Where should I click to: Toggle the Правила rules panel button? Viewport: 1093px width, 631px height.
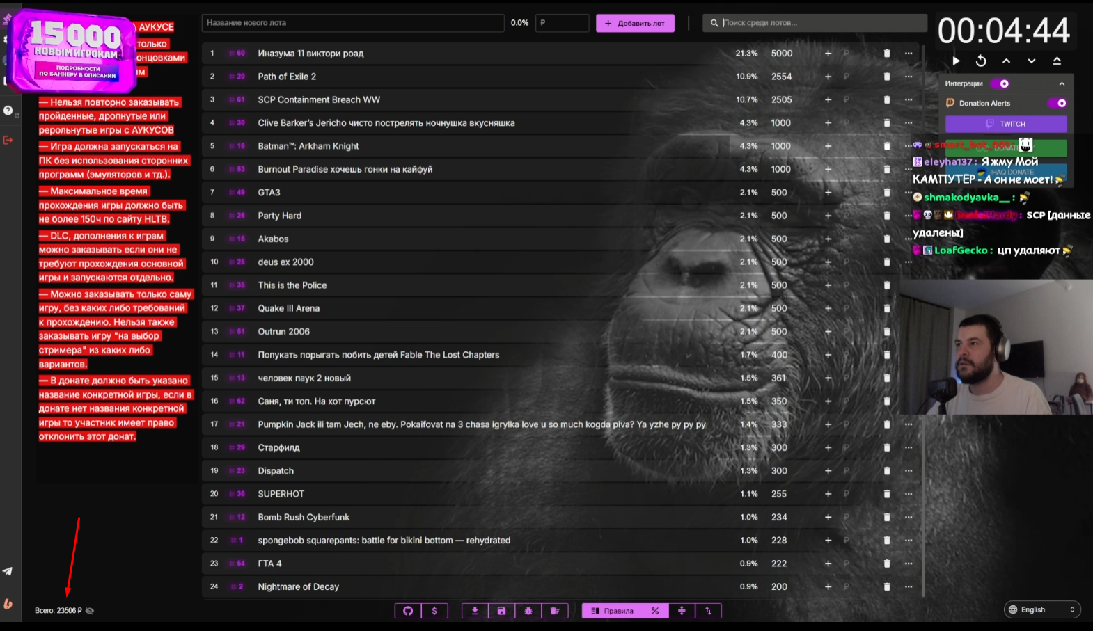click(612, 611)
